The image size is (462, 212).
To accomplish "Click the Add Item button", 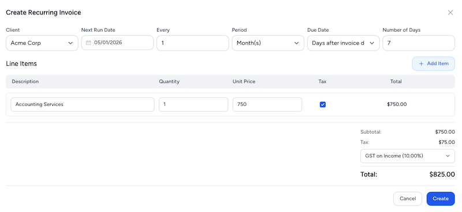I will [434, 63].
